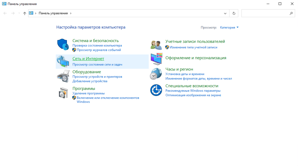Screen dimensions: 298x166
Task: Open Часы и регион category
Action: coord(179,69)
